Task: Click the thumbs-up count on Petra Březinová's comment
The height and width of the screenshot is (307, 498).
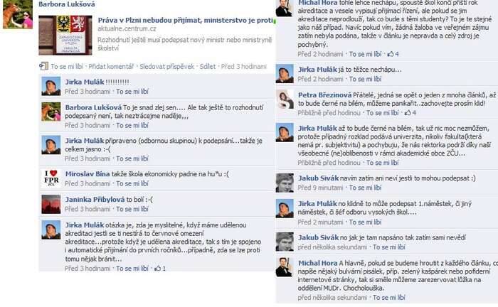Action: (410, 113)
